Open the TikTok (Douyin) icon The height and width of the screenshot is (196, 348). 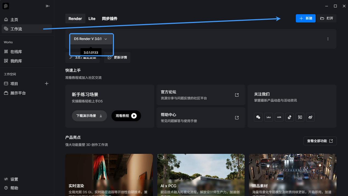coord(289,117)
